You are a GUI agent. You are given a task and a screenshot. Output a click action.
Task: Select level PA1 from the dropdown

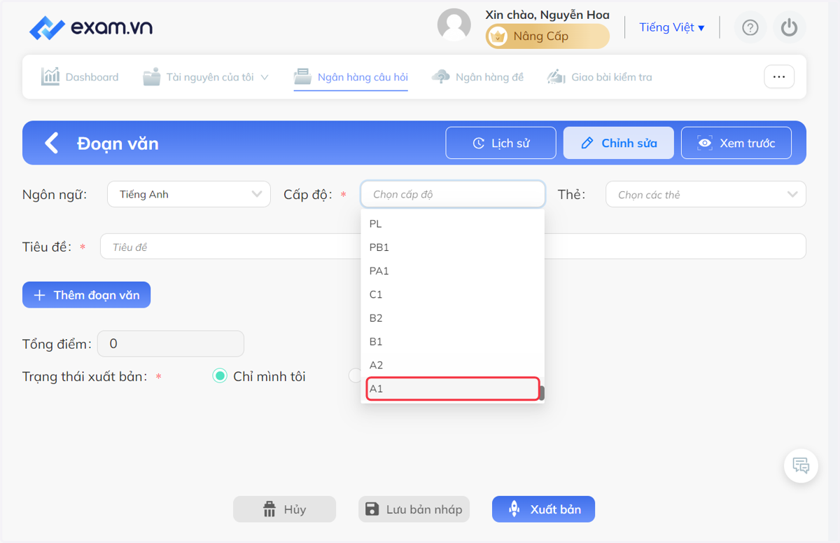pyautogui.click(x=452, y=271)
